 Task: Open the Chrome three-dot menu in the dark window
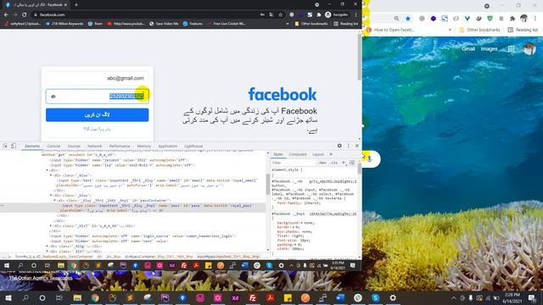point(355,14)
